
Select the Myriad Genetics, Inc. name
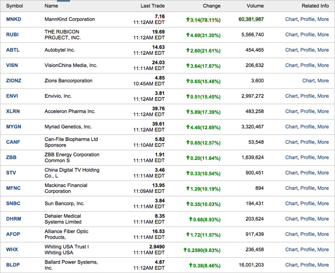coord(68,127)
